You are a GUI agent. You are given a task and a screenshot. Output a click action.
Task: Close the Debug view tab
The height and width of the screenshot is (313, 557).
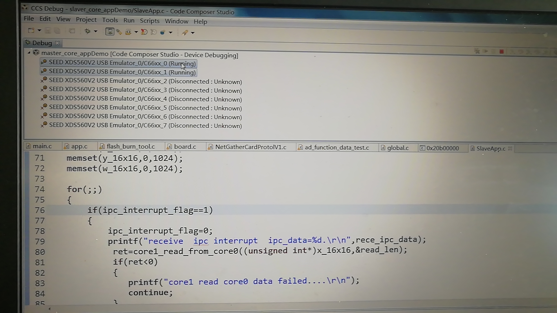pos(57,43)
